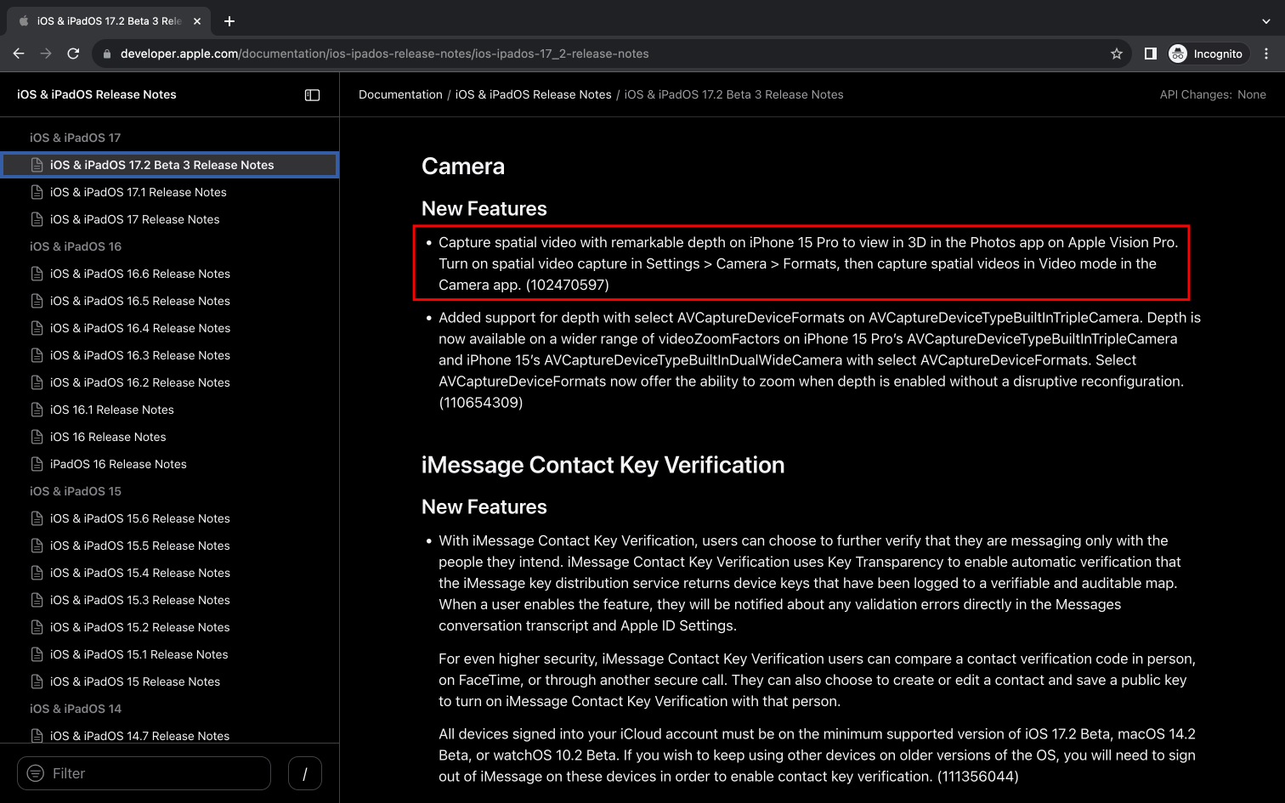Click the iOS & iPadOS 15 group header

tap(76, 491)
